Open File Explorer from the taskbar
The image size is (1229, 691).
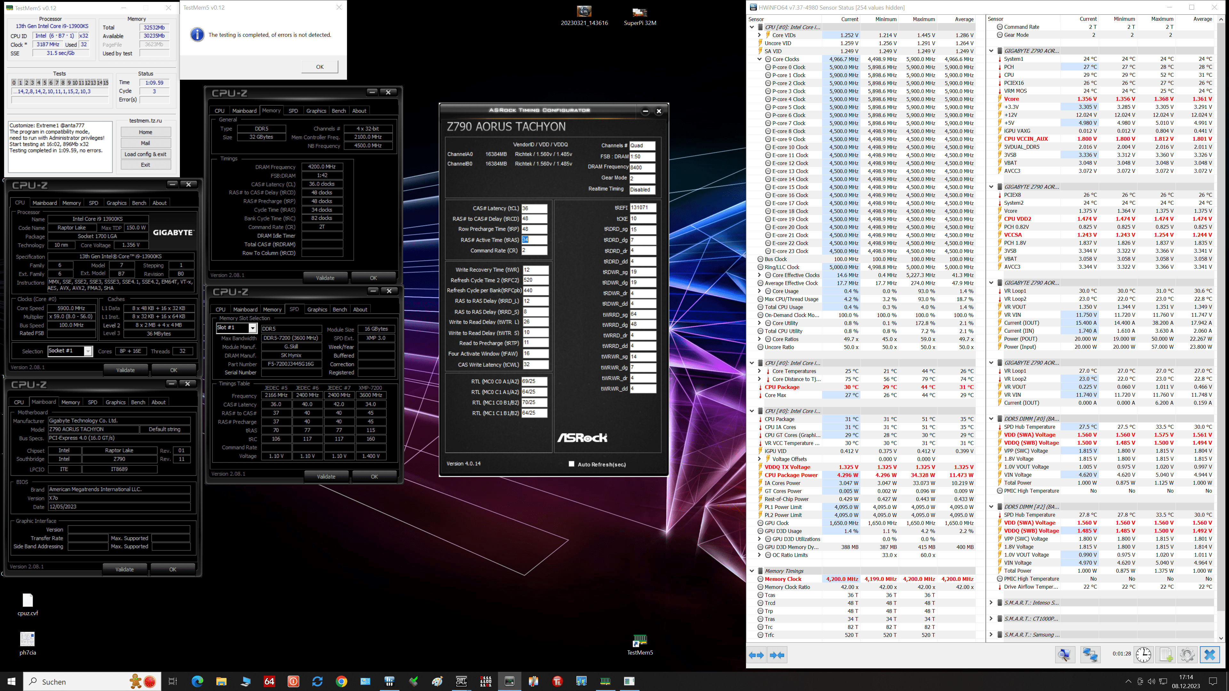(221, 681)
